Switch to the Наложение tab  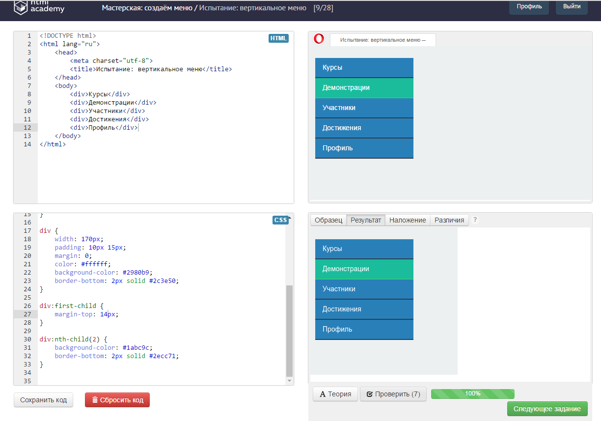tap(408, 220)
